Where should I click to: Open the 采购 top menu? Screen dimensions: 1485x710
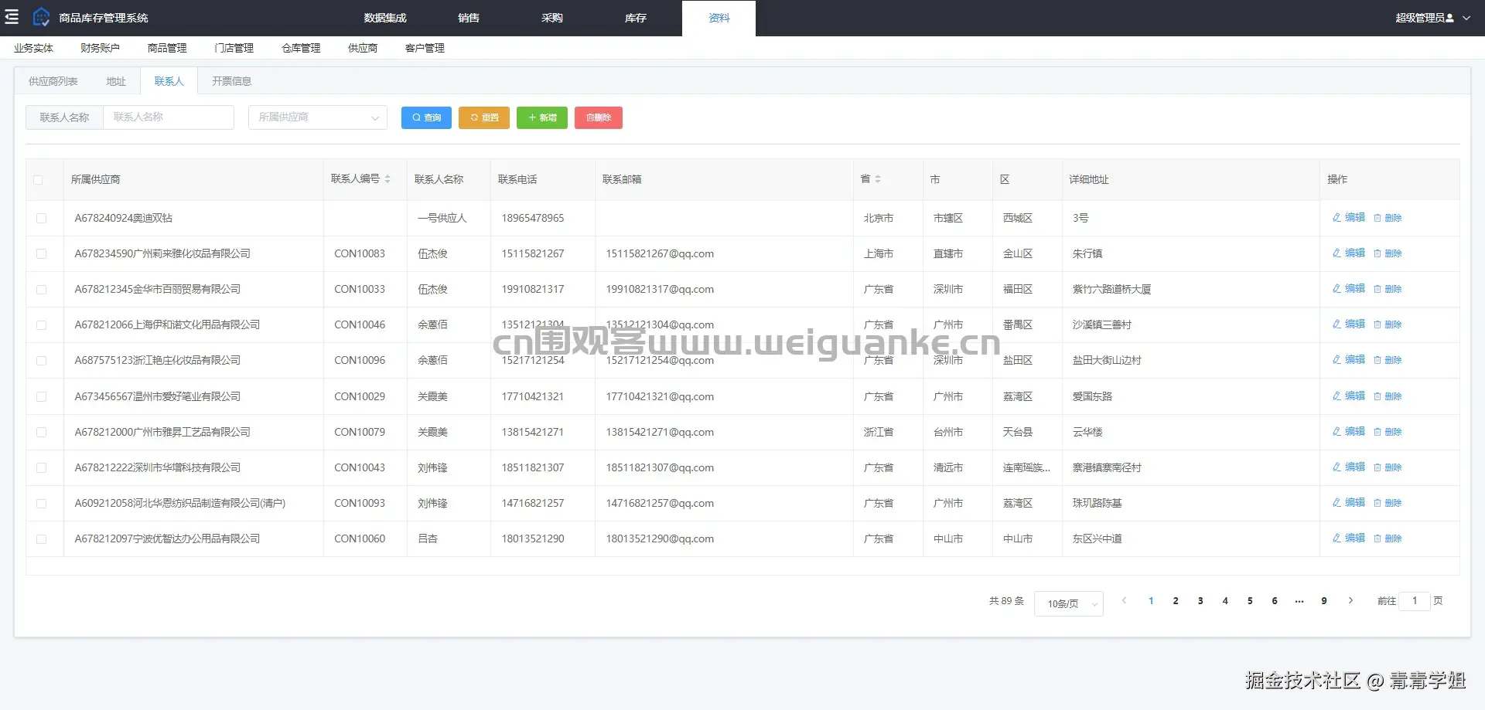click(x=552, y=18)
